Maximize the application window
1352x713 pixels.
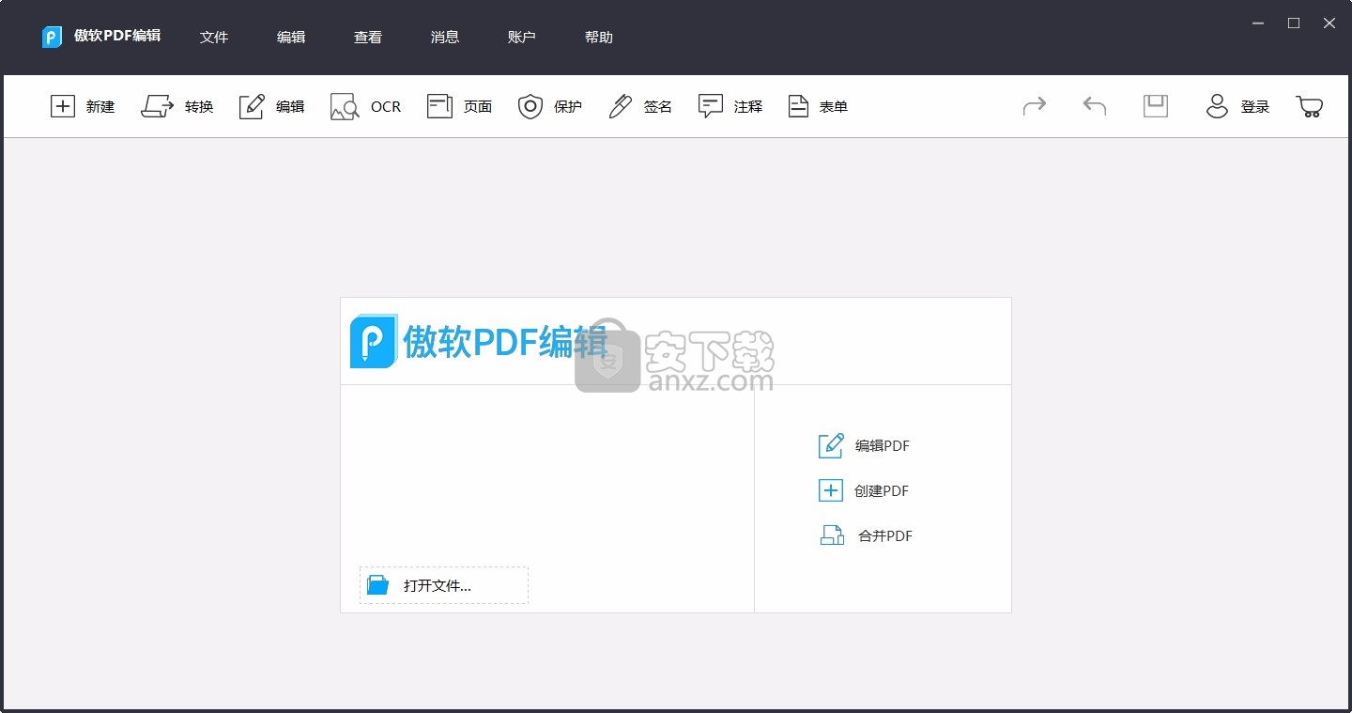point(1294,23)
